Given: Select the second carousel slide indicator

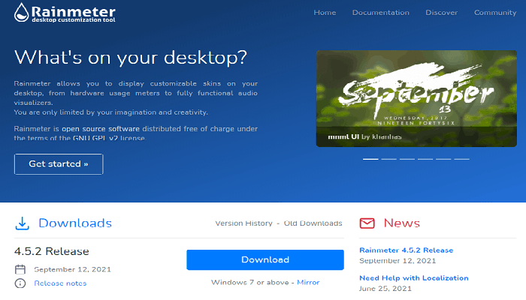Looking at the screenshot, I should pyautogui.click(x=388, y=159).
